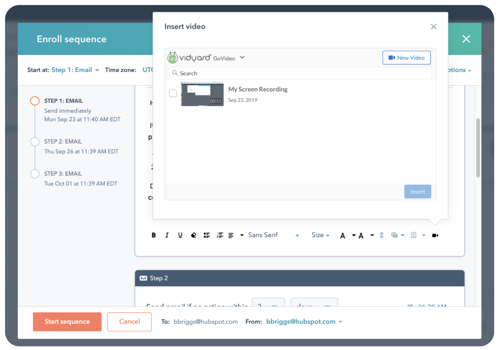The image size is (499, 350).
Task: Click the insert link icon
Action: coord(381,235)
